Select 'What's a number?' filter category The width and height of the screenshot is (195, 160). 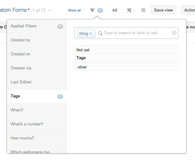37,124
